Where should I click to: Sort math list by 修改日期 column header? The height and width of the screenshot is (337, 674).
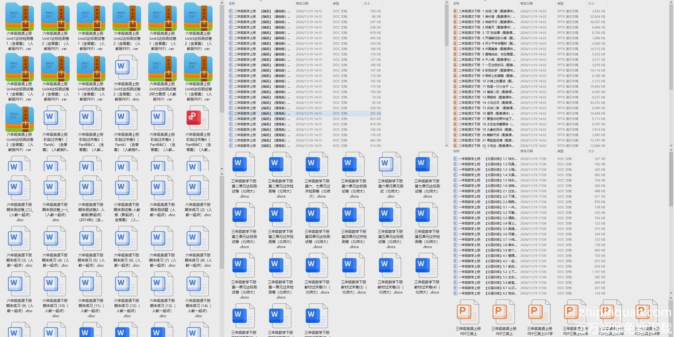coord(302,3)
